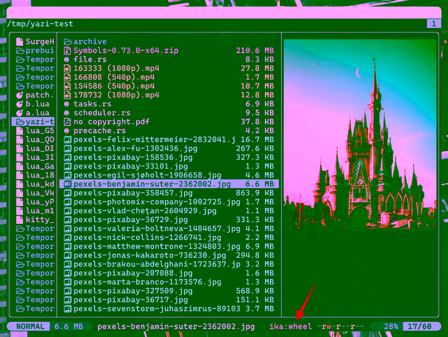Select pexels-valeria-boltneva-1484657.jpg file
Screen dimensions: 448x337
[x=169, y=228]
